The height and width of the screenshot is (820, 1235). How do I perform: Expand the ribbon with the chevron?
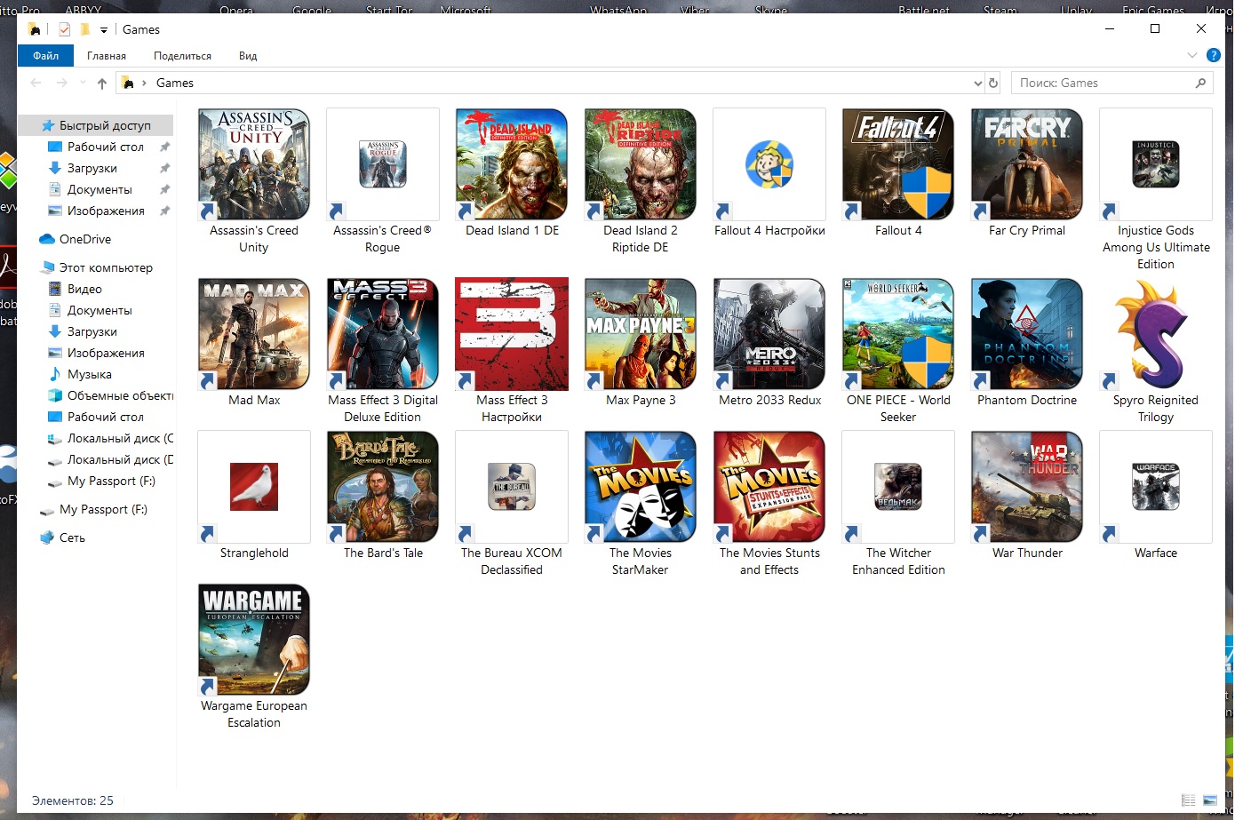click(1192, 55)
